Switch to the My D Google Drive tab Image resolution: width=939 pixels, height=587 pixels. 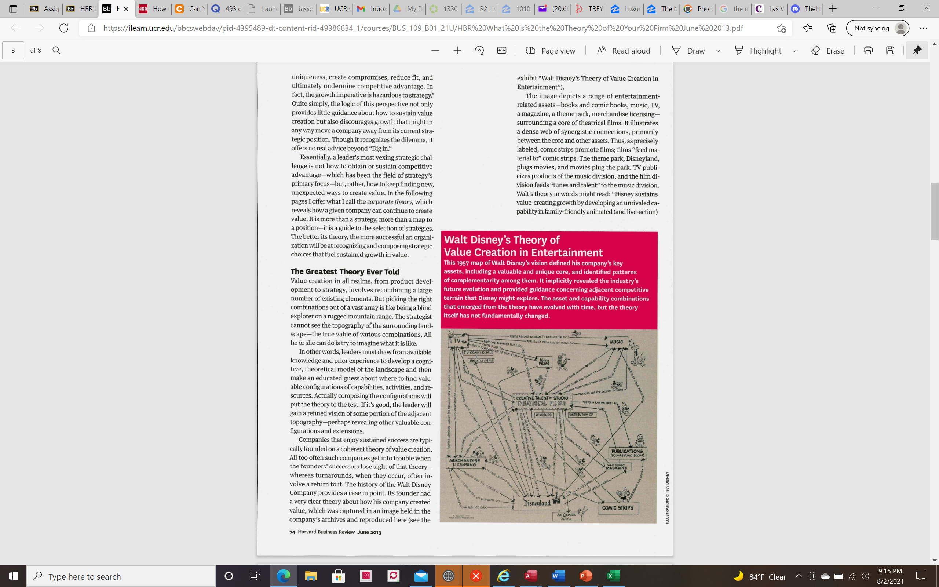(408, 8)
